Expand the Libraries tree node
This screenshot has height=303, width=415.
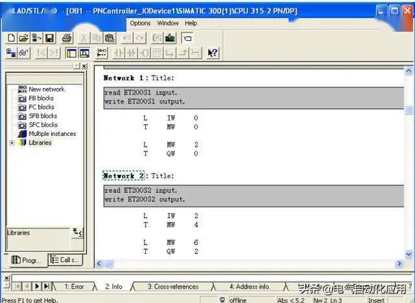pos(12,143)
